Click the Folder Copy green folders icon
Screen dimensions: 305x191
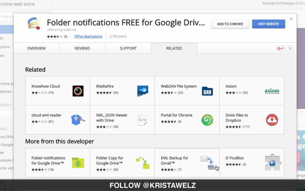[x=143, y=163]
